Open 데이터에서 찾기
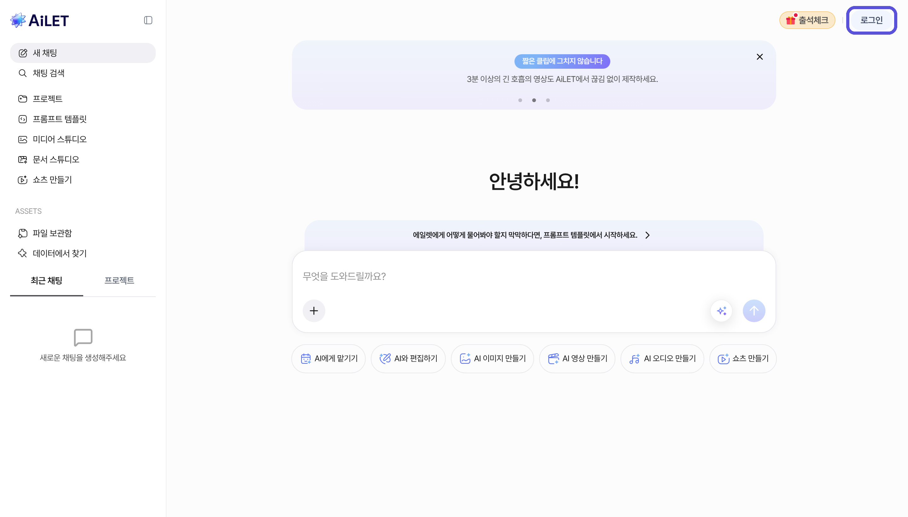The height and width of the screenshot is (517, 908). click(x=83, y=253)
